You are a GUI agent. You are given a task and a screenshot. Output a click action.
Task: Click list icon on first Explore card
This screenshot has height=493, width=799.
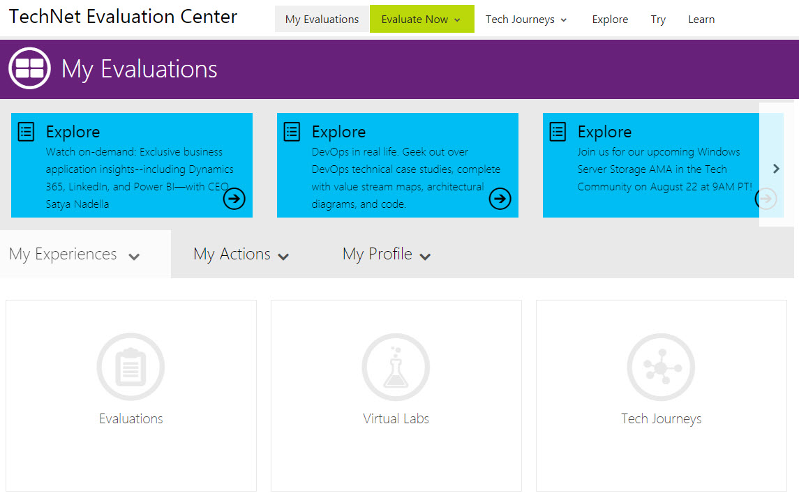(x=26, y=132)
